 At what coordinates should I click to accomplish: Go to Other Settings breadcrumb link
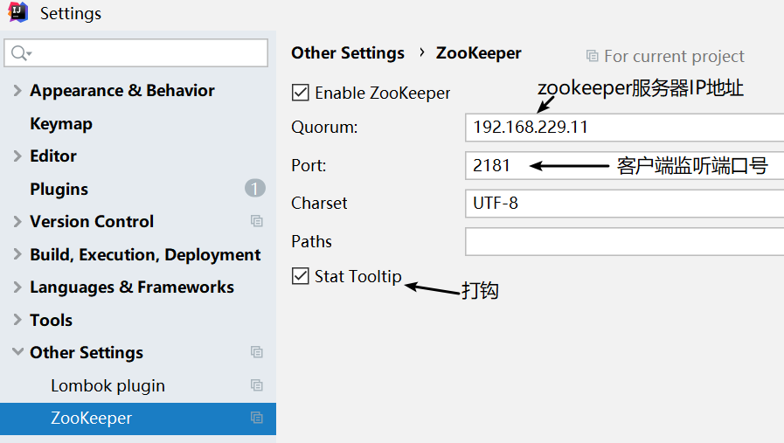point(348,53)
